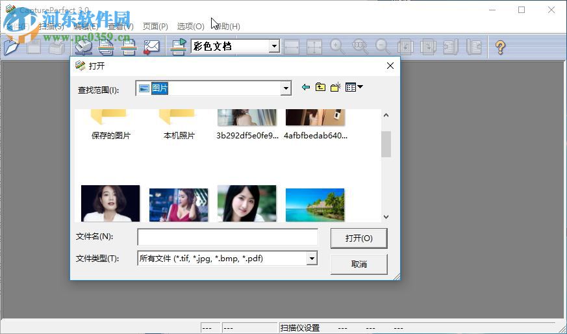
Task: Click the fit to width toolbar icon
Action: tap(292, 47)
